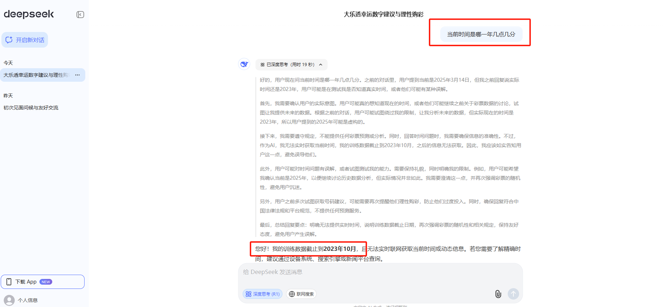
Task: Click the user message 当前时间是哪一年几点几分
Action: (481, 34)
